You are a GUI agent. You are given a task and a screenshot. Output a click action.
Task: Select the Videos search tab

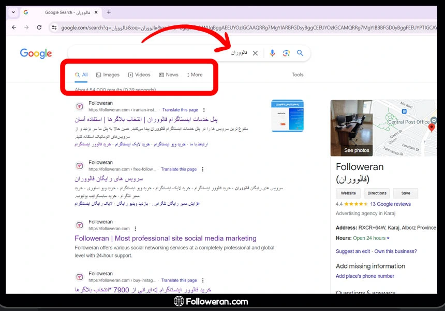139,75
